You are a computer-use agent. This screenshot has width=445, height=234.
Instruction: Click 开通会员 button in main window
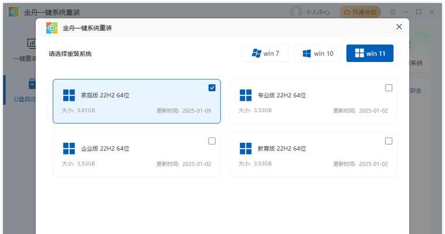coord(360,12)
